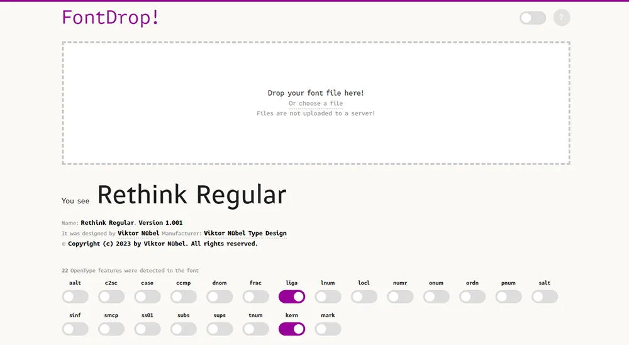Image resolution: width=629 pixels, height=345 pixels.
Task: Turn on the tnum feature switch
Action: point(256,329)
